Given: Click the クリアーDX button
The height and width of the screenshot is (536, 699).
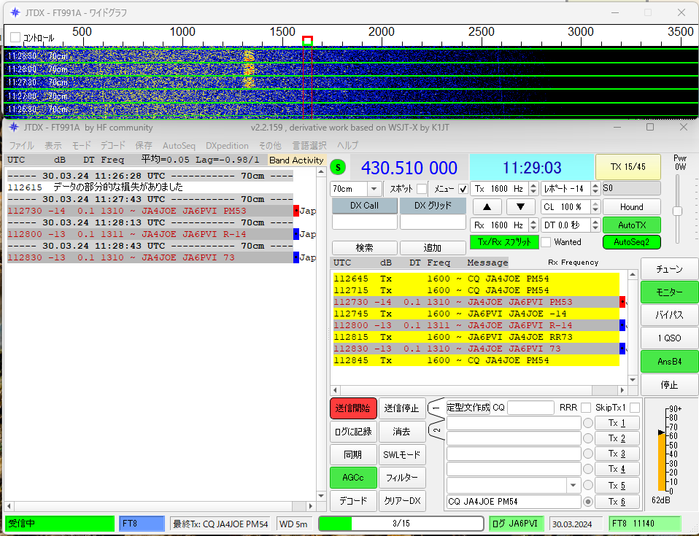Looking at the screenshot, I should 401,501.
